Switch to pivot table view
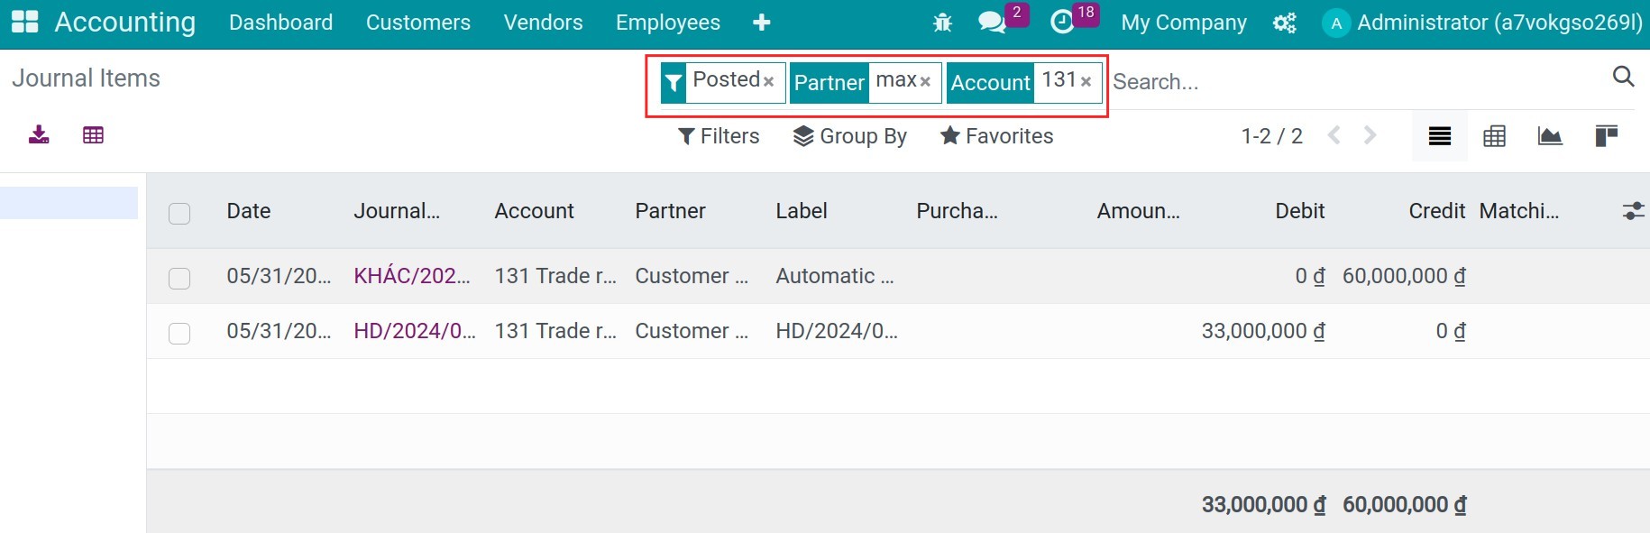1650x533 pixels. [x=1494, y=136]
